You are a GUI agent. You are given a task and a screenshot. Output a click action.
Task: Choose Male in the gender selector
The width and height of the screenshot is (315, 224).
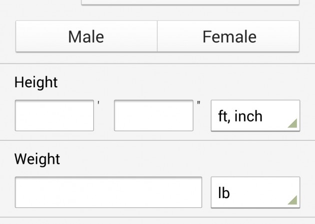click(86, 36)
